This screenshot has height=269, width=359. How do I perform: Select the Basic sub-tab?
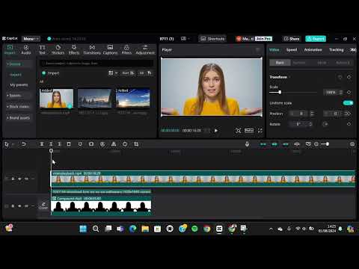point(280,63)
